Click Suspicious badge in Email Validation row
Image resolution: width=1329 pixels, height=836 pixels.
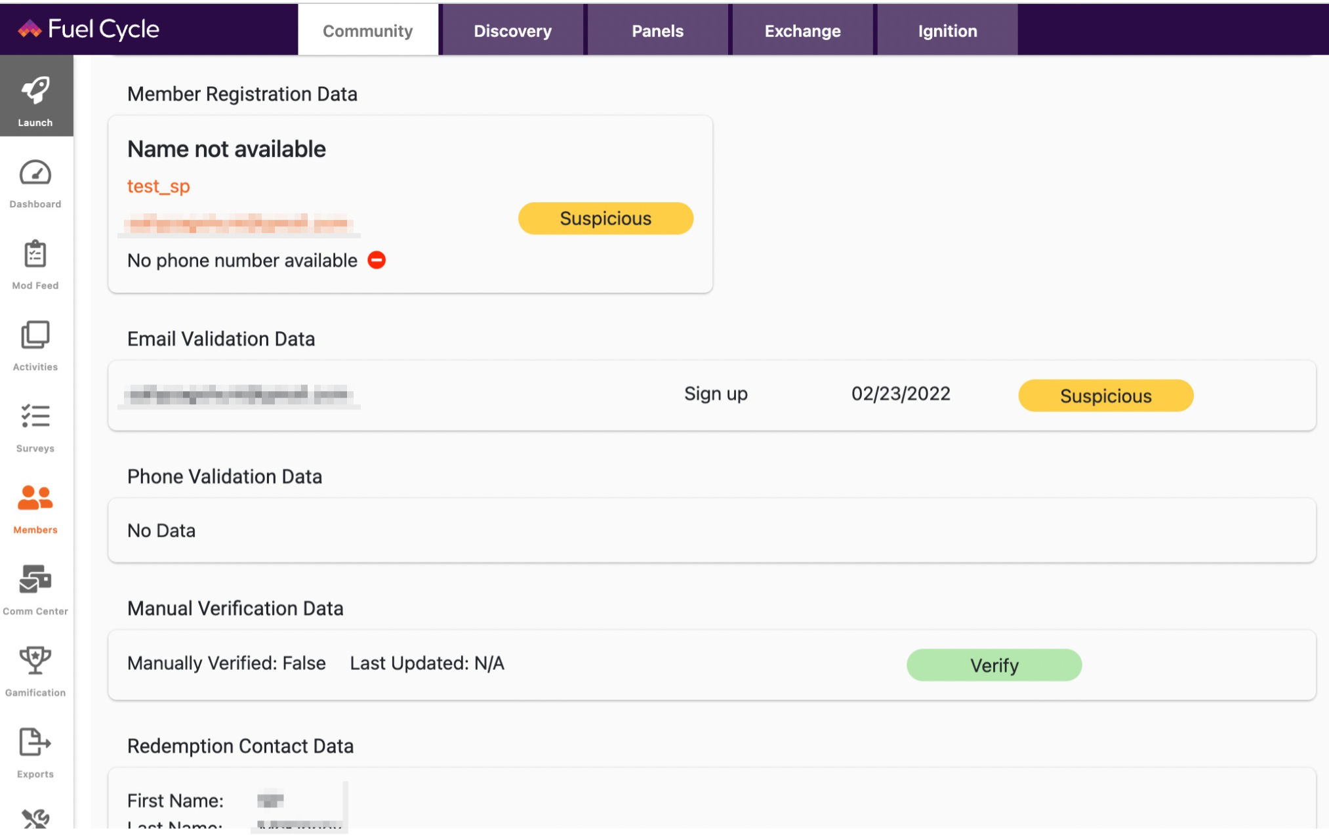(x=1106, y=396)
